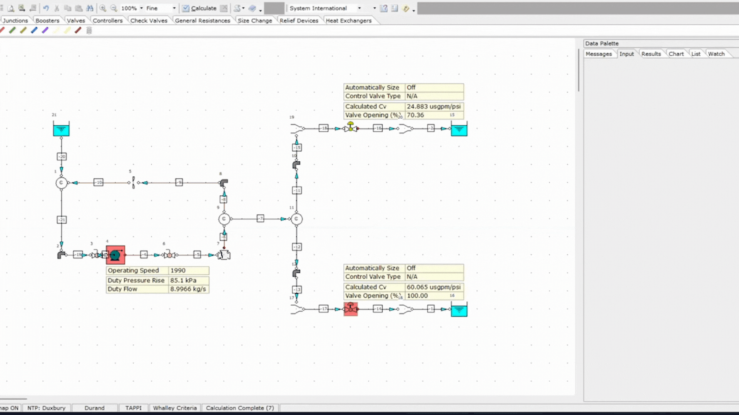The image size is (739, 415).
Task: Select the Undo toolbar icon
Action: [x=46, y=8]
